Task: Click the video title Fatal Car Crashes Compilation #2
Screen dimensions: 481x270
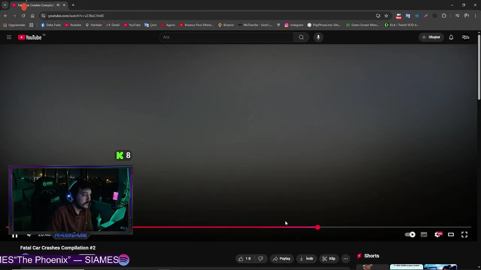Action: click(x=58, y=248)
